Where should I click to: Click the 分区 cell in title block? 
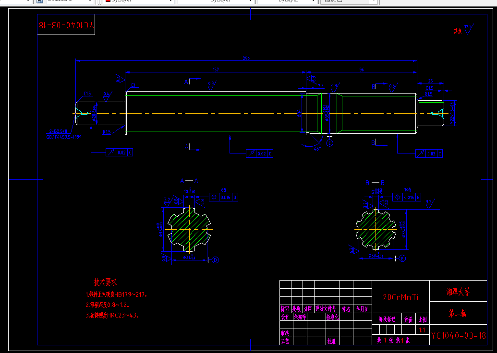pyautogui.click(x=308, y=309)
